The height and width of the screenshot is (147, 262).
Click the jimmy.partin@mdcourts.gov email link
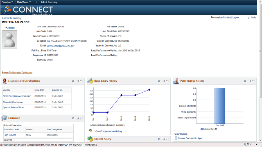[x=61, y=46]
